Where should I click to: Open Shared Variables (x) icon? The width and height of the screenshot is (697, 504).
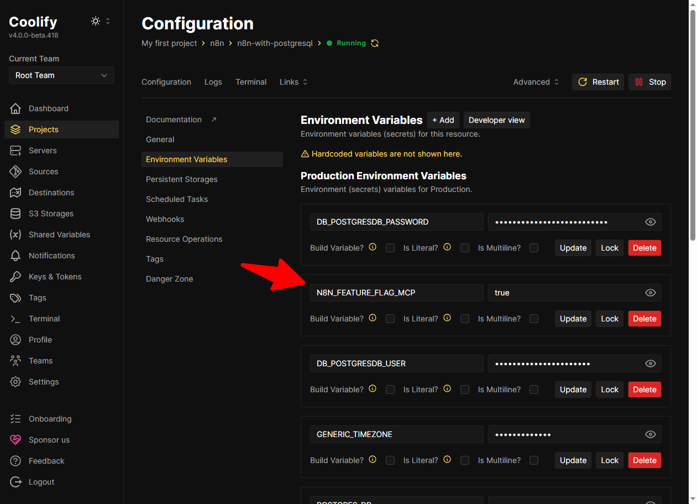click(15, 235)
